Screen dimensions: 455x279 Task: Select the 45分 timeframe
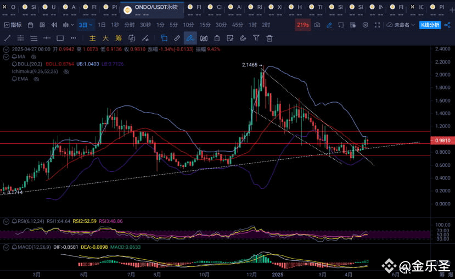pyautogui.click(x=237, y=25)
